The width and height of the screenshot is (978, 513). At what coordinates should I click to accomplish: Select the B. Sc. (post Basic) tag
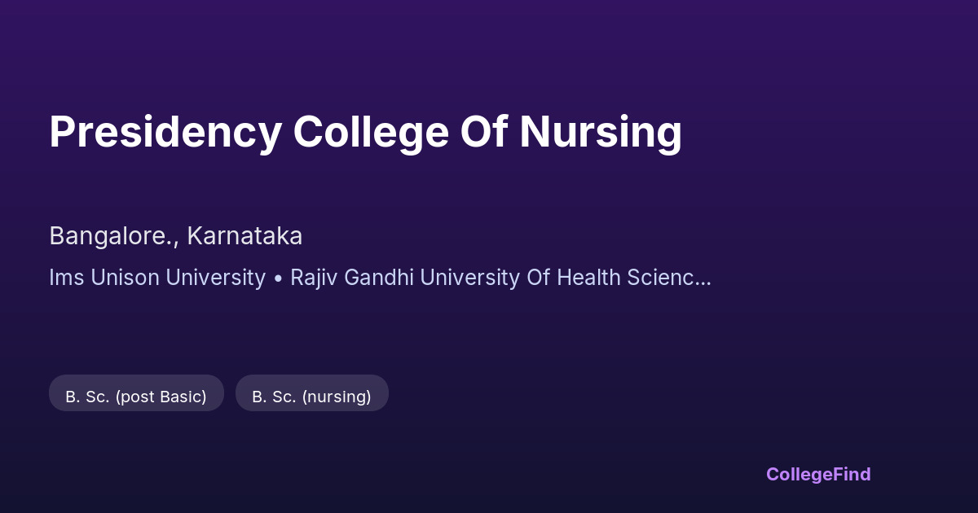coord(136,397)
